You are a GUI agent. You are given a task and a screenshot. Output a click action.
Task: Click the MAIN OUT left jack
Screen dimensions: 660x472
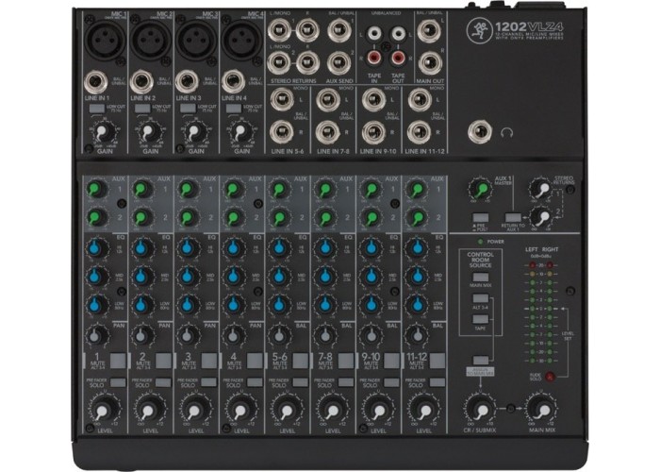click(429, 31)
